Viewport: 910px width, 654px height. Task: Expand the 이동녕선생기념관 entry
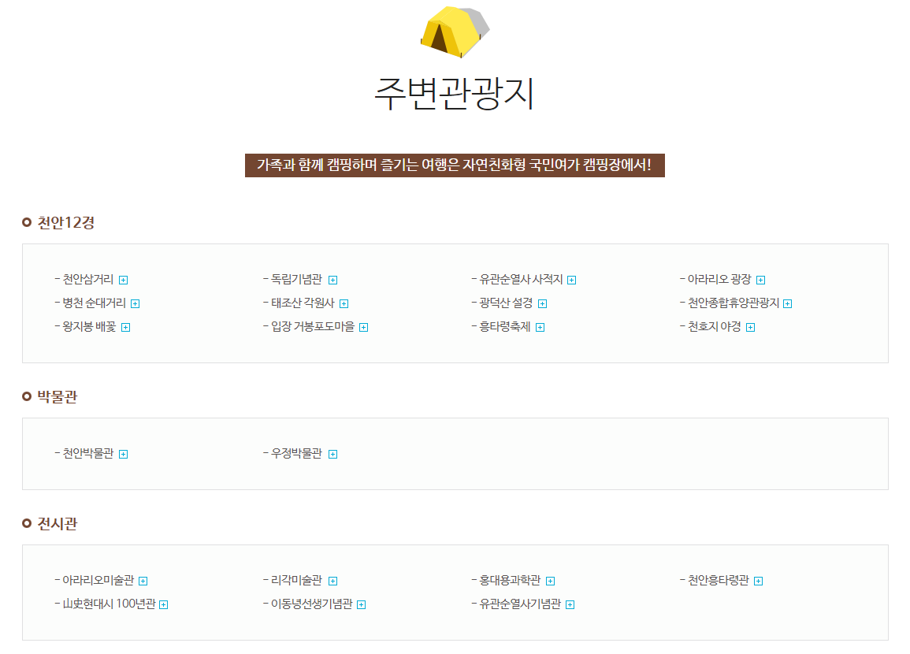(x=362, y=604)
